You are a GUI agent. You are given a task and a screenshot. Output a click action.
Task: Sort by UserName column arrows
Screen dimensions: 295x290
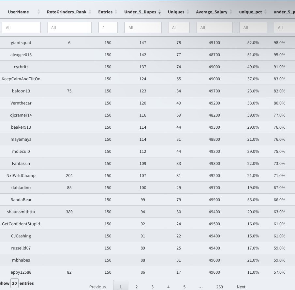click(38, 12)
